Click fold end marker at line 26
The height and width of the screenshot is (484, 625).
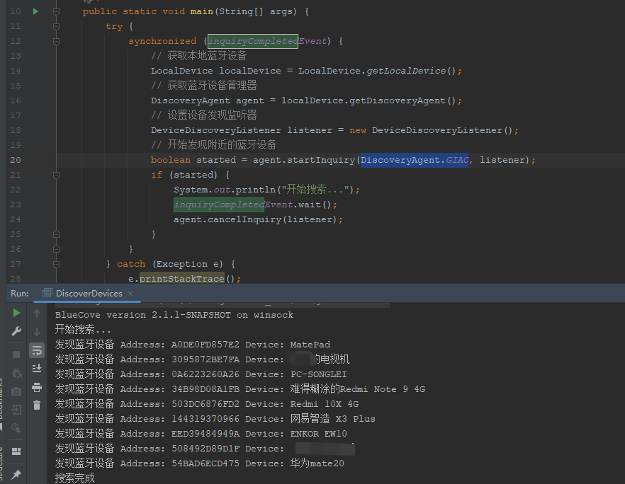tap(56, 249)
